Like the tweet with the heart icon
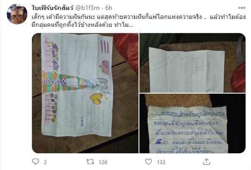The height and width of the screenshot is (170, 251). tap(148, 162)
